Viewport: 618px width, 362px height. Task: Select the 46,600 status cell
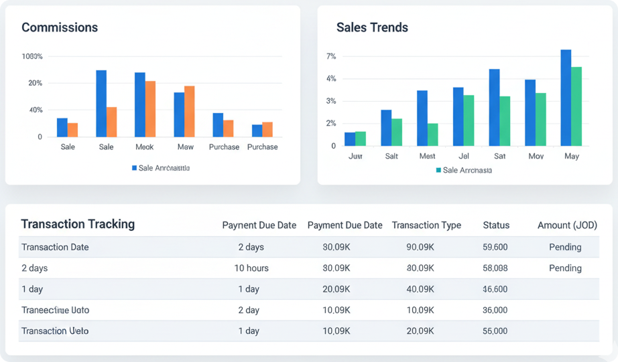point(495,289)
